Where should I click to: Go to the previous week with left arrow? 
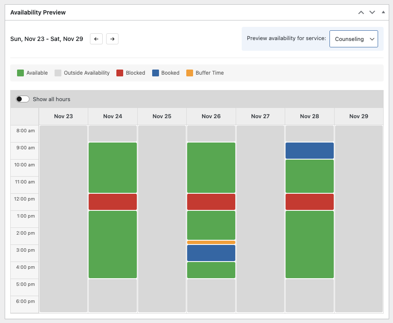coord(96,39)
